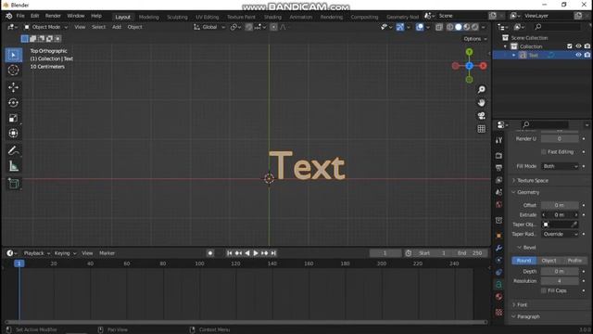
Task: Open Global transform orientation dropdown
Action: click(209, 27)
